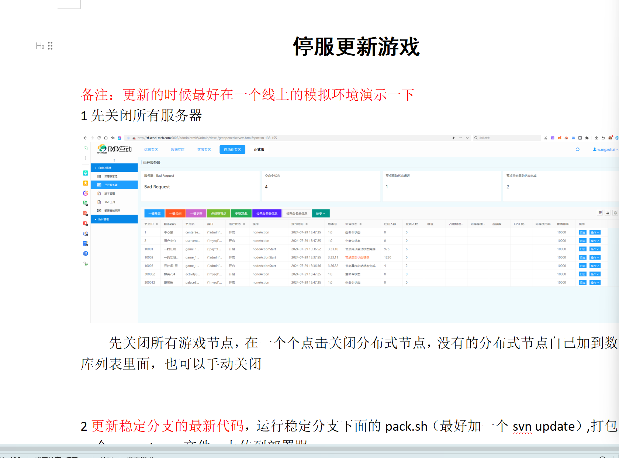Image resolution: width=619 pixels, height=458 pixels.
Task: Toggle sort on the 节点ID column
Action: [x=157, y=224]
